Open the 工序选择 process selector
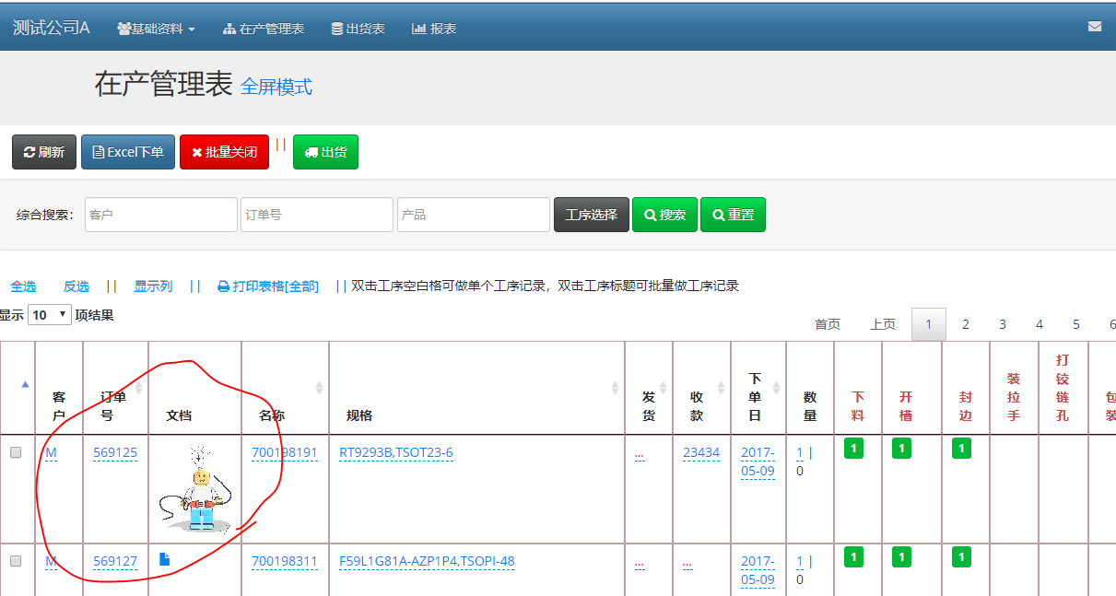The height and width of the screenshot is (596, 1116). (x=591, y=215)
